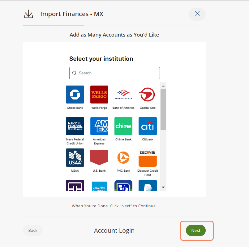The height and width of the screenshot is (247, 249).
Task: Click the "Wells Fargo" label
Action: click(99, 108)
